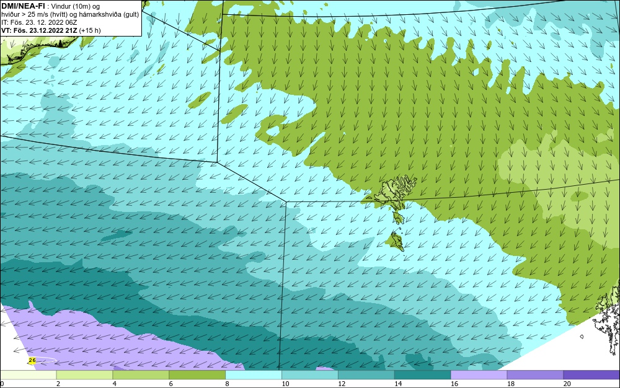620x388 pixels.
Task: Click the '0' label on the wind scale
Action: (x=2, y=384)
